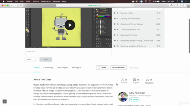The image size is (190, 106).
Task: Open Spotlight search in the menu bar
Action: click(x=178, y=1)
